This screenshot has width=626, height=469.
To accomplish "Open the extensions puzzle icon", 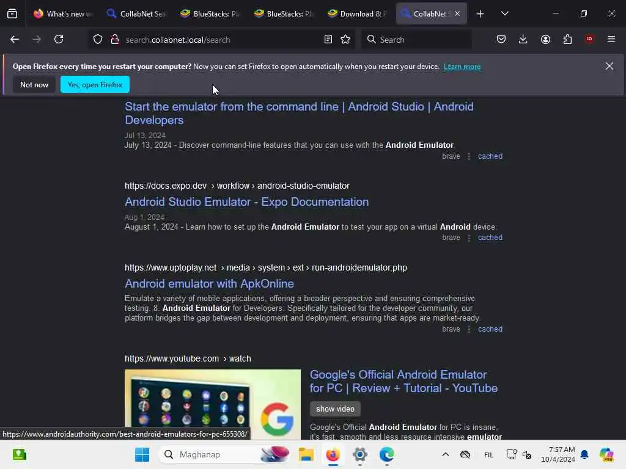I will (567, 39).
